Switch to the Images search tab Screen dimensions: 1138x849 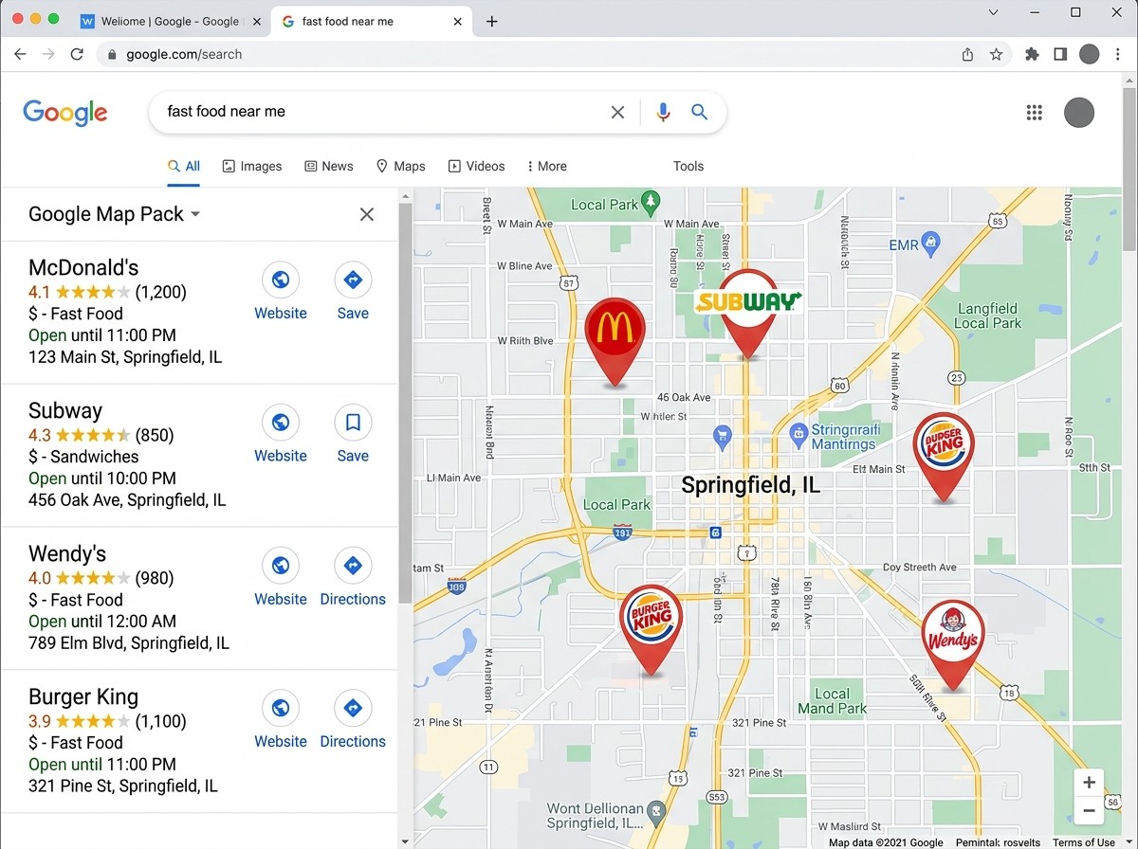tap(252, 166)
